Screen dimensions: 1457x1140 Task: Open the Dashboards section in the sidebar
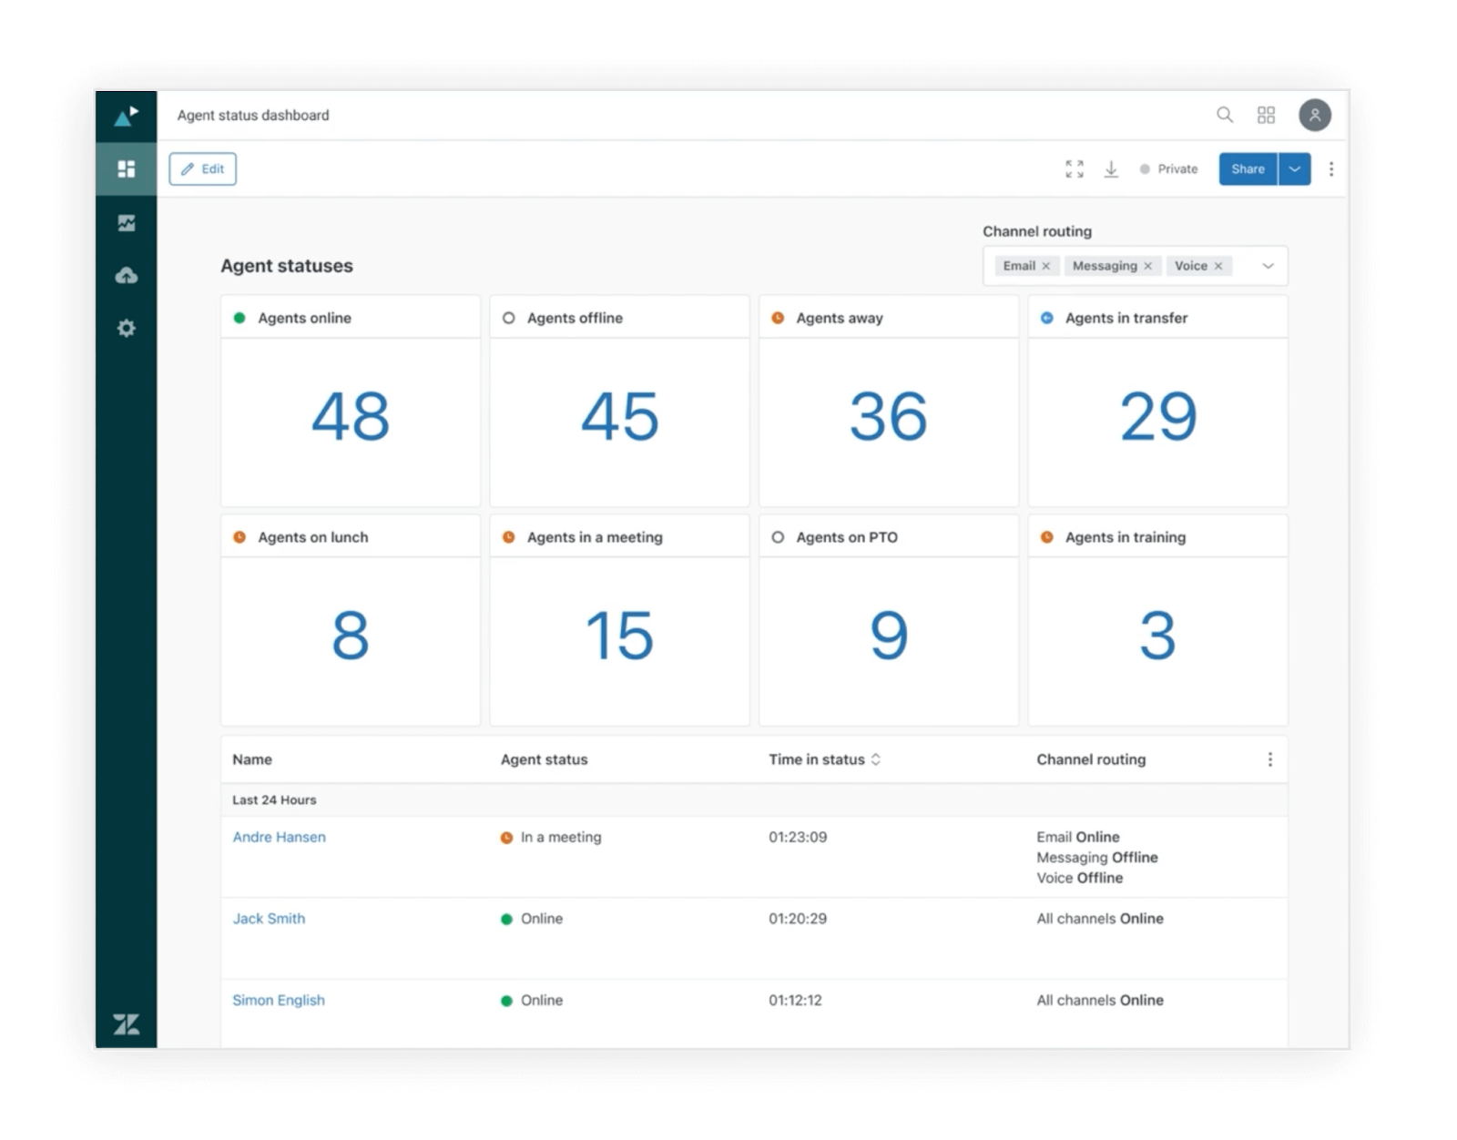127,168
